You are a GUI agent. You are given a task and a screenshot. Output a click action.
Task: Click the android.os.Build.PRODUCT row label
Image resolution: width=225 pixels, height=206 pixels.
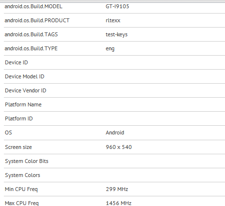click(37, 20)
